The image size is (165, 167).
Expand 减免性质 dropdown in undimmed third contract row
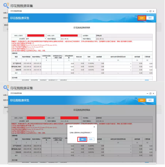(x=131, y=70)
